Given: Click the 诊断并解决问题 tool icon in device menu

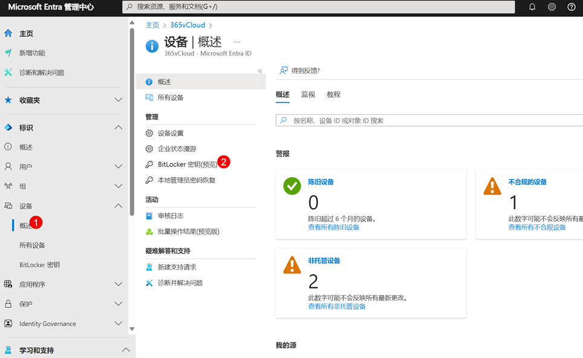Looking at the screenshot, I should click(x=149, y=283).
